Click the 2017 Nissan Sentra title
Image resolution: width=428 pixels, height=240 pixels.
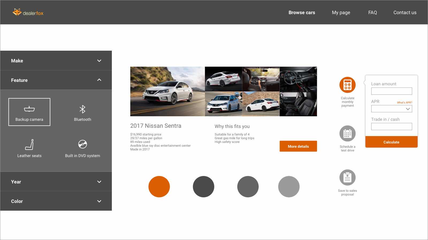(x=156, y=126)
